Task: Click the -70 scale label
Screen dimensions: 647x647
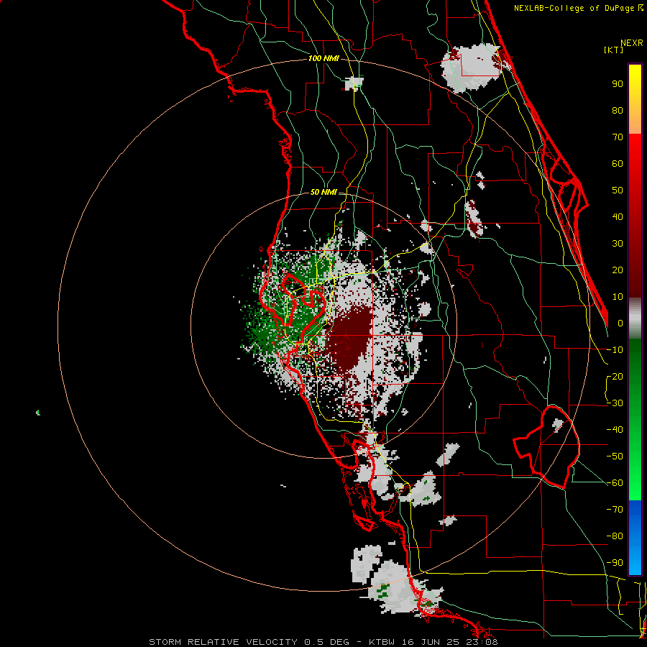Action: (x=615, y=510)
